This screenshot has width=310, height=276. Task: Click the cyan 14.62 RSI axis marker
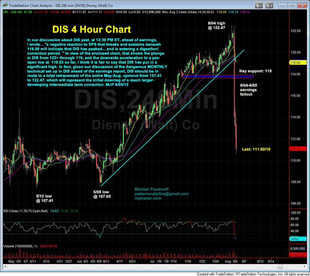[x=298, y=239]
